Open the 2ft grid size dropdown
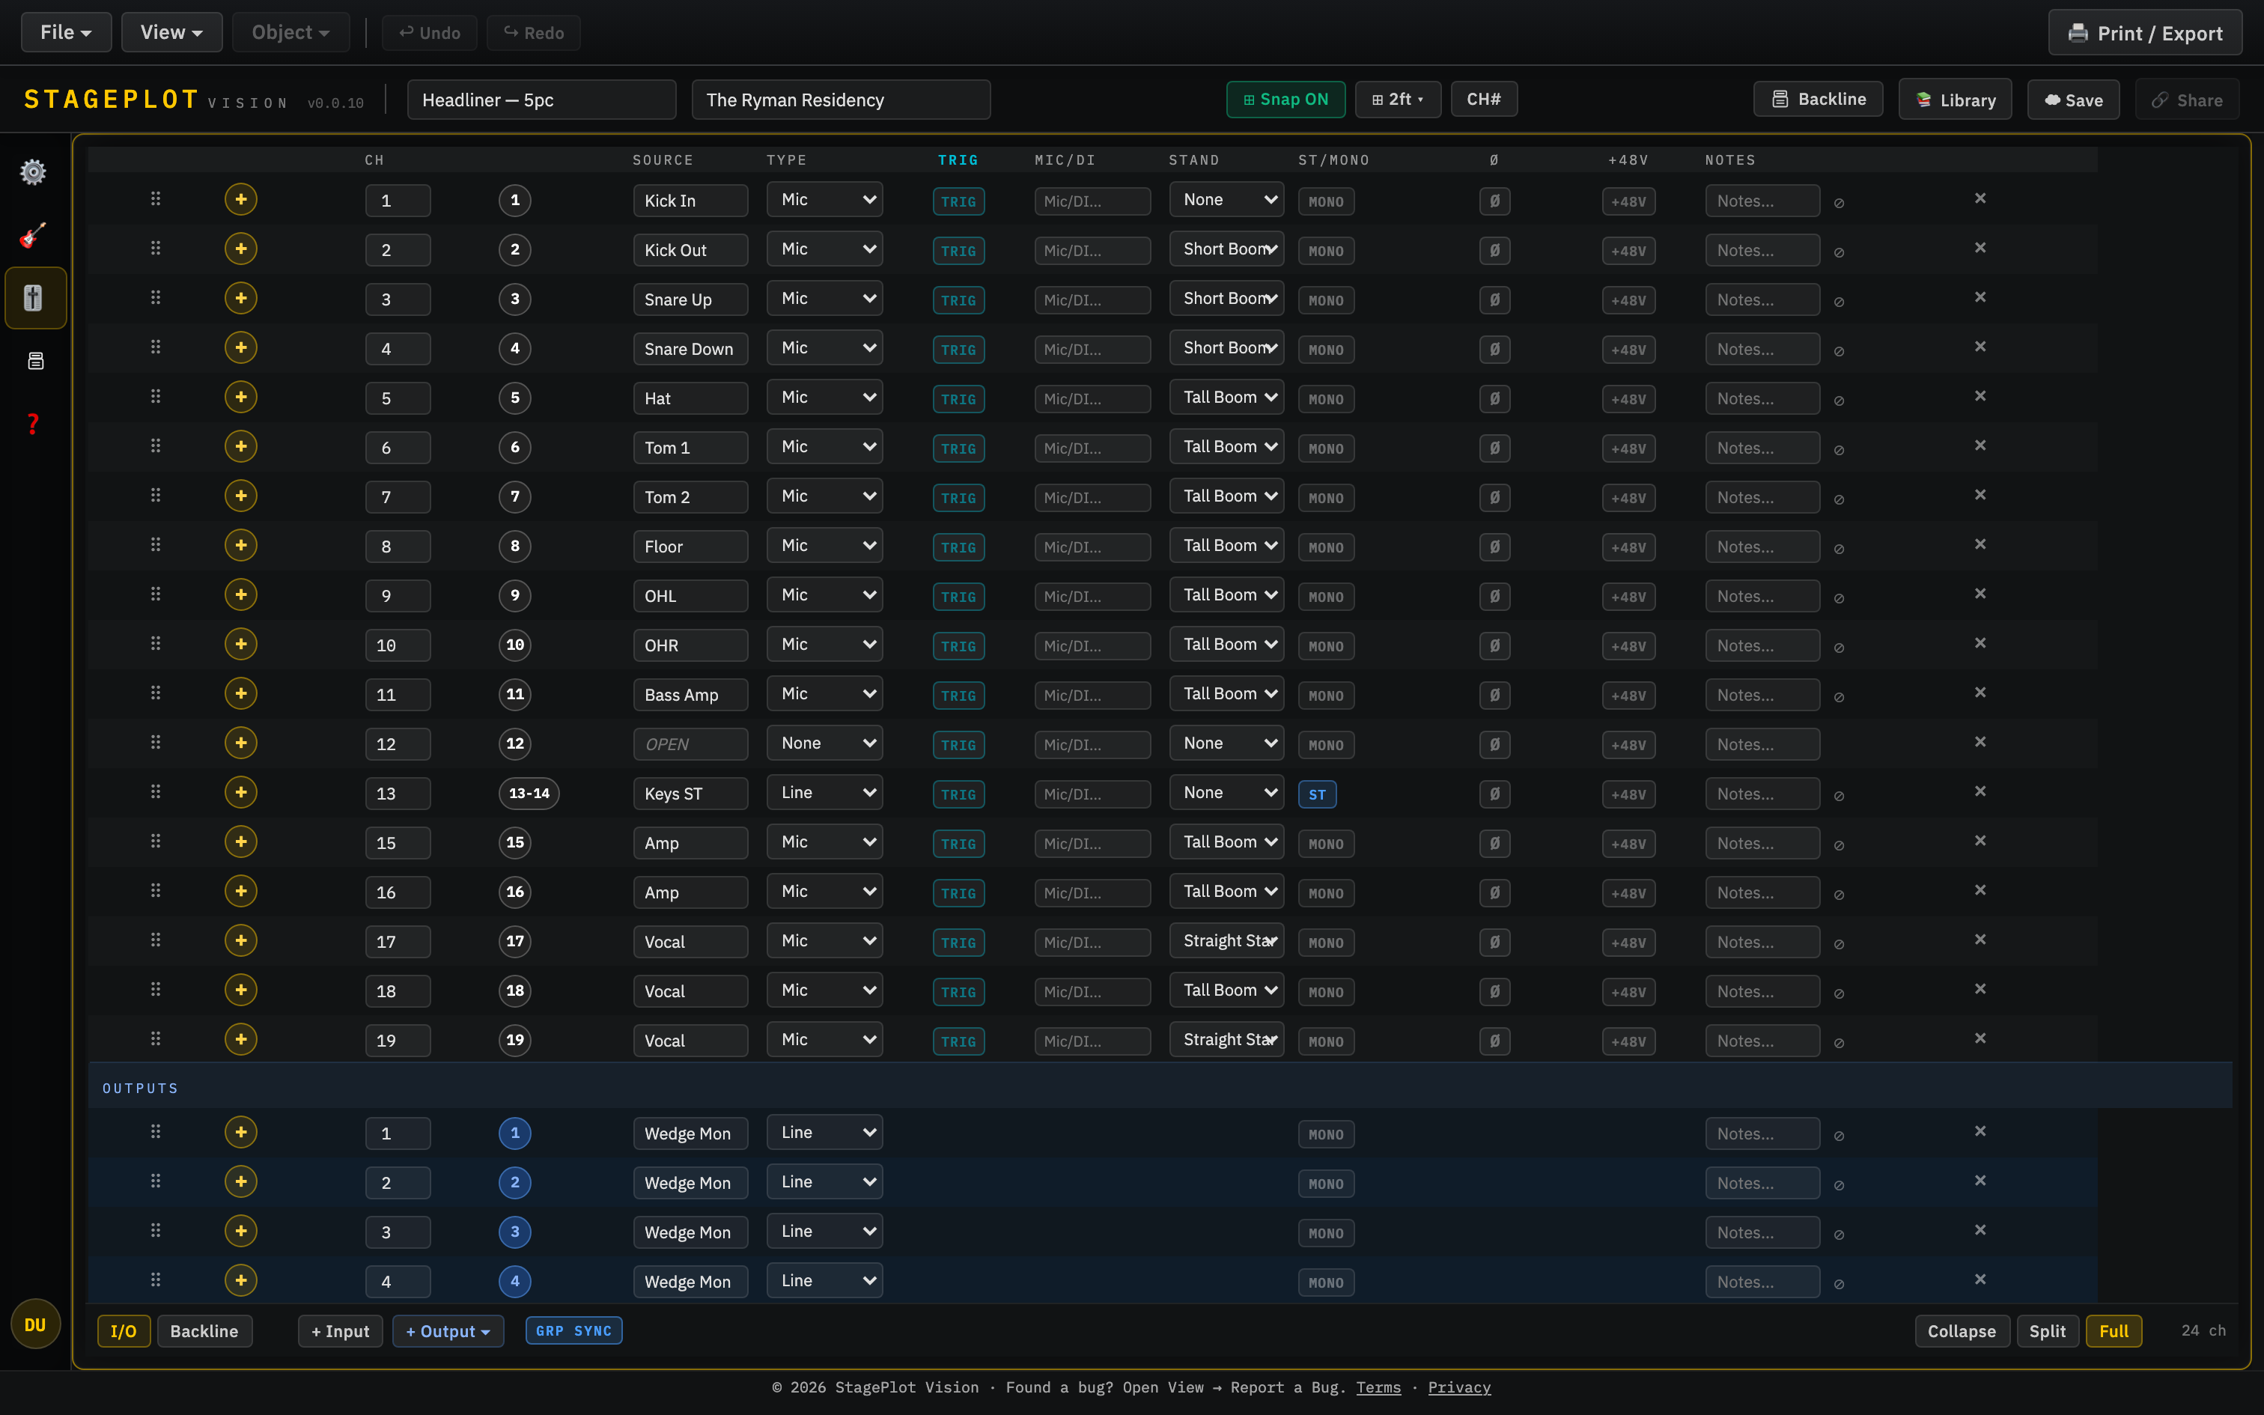This screenshot has width=2264, height=1415. click(x=1398, y=99)
